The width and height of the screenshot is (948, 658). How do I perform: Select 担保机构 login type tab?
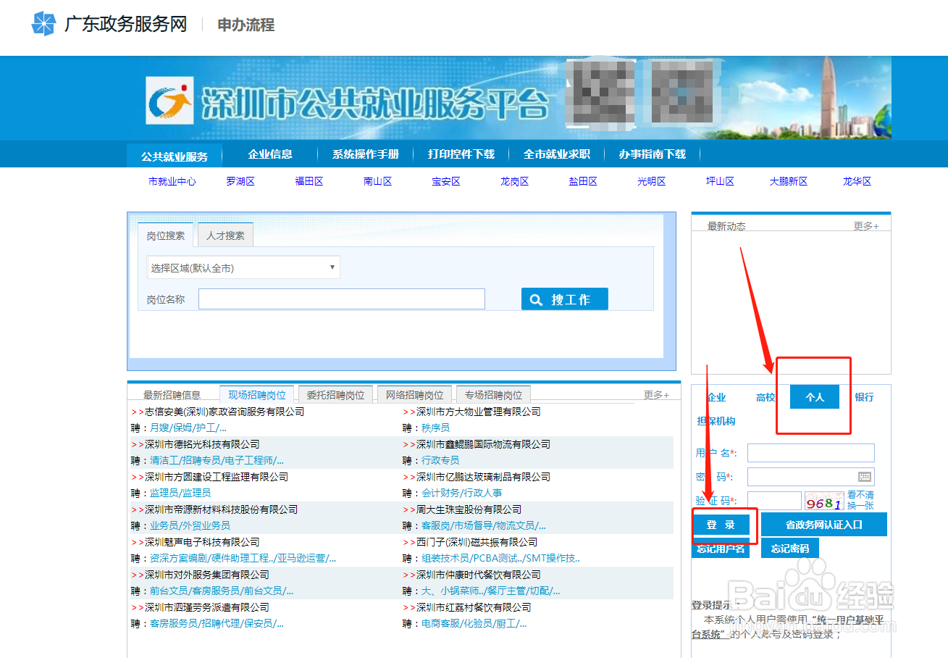point(716,421)
